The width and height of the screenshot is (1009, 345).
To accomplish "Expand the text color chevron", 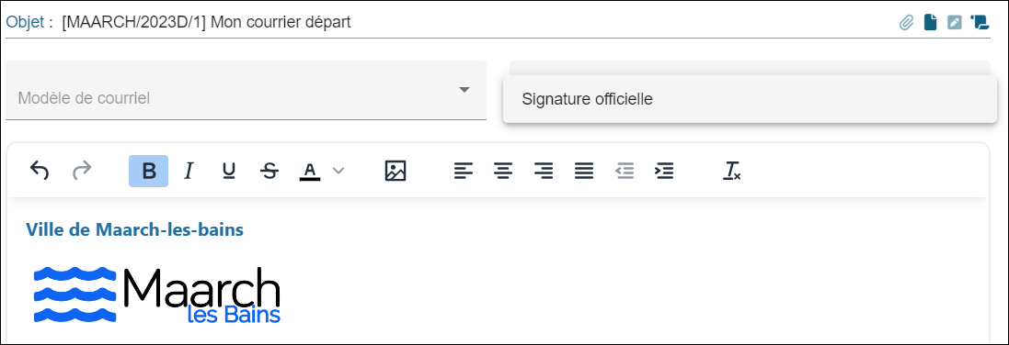I will [338, 171].
